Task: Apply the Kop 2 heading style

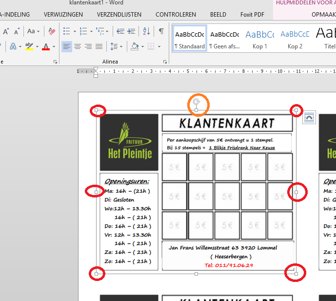Action: click(295, 39)
